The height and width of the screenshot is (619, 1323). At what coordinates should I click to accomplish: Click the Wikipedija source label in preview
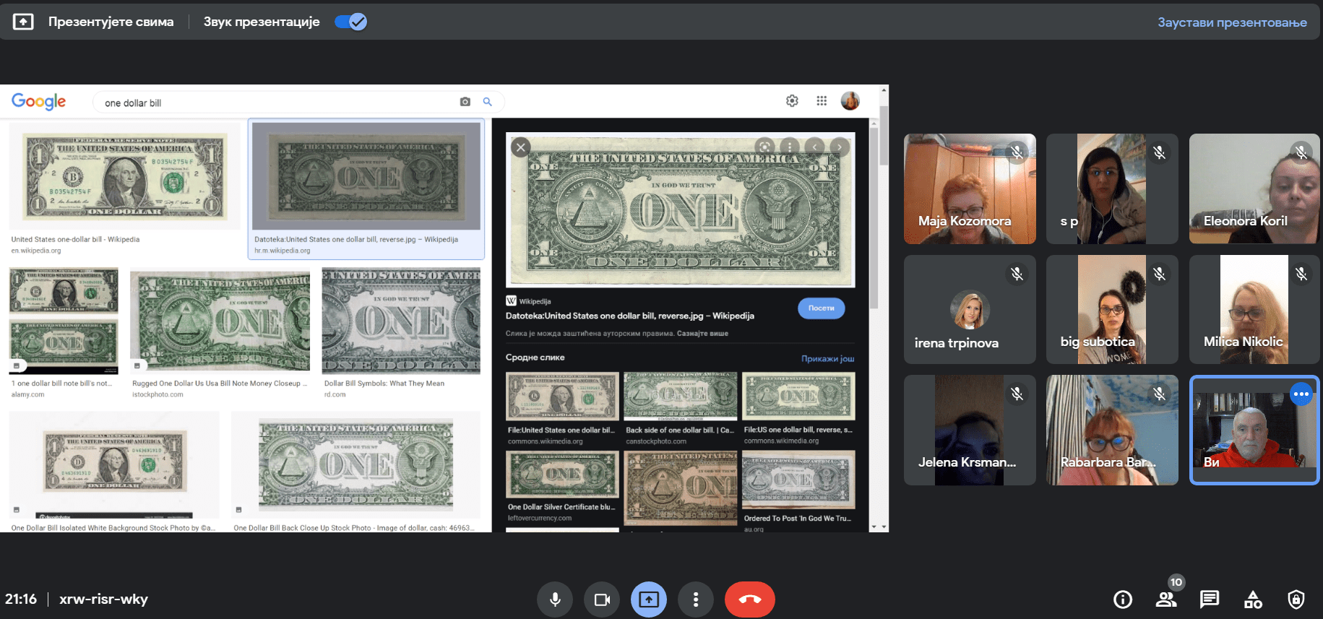[x=529, y=301]
